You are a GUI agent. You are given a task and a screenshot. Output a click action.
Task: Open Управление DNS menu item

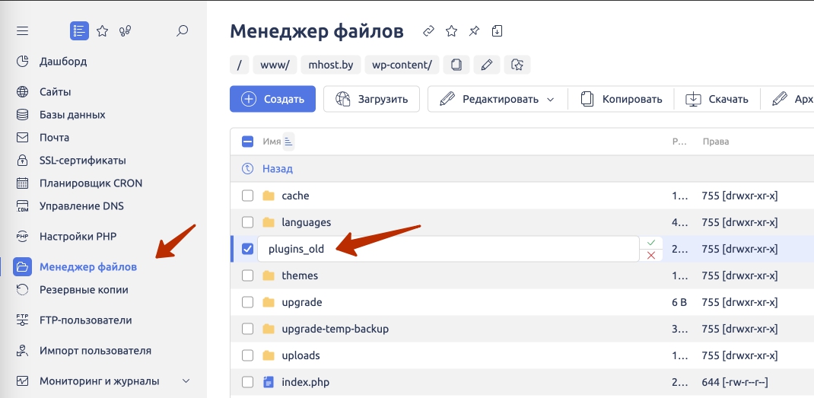click(81, 206)
